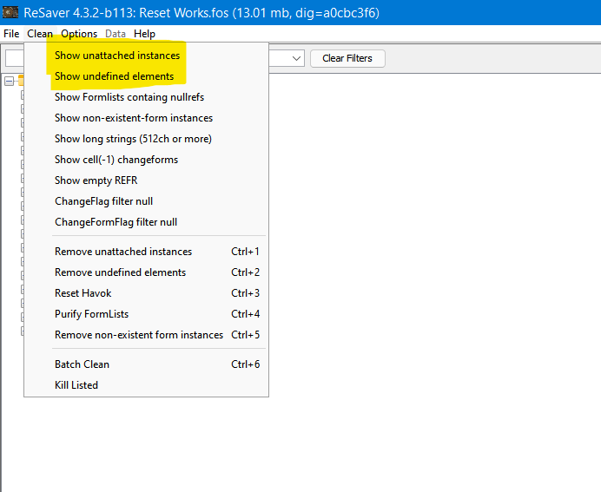Choose ChangeFormFlag filter null

[116, 222]
